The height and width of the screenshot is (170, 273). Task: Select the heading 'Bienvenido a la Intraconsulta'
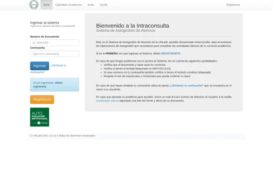pos(132,26)
